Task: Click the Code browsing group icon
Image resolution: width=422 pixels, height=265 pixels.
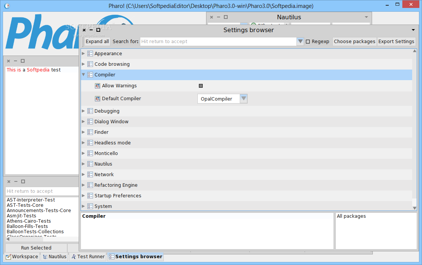Action: coord(90,64)
